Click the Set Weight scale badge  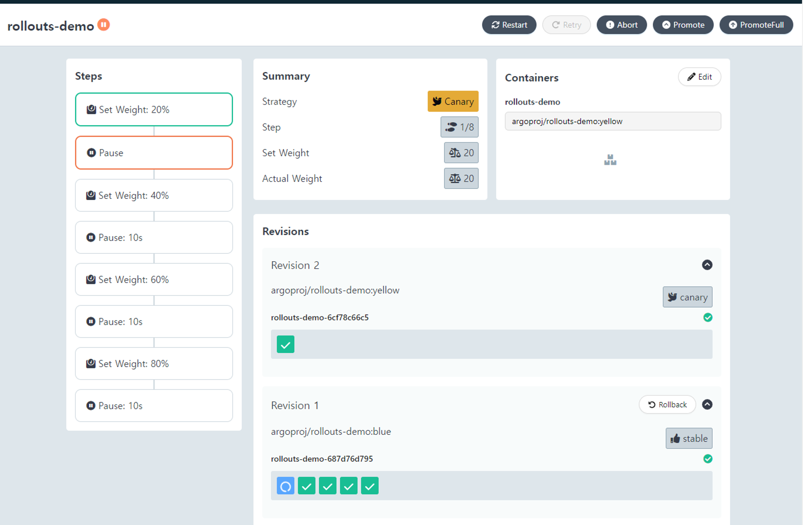point(461,153)
